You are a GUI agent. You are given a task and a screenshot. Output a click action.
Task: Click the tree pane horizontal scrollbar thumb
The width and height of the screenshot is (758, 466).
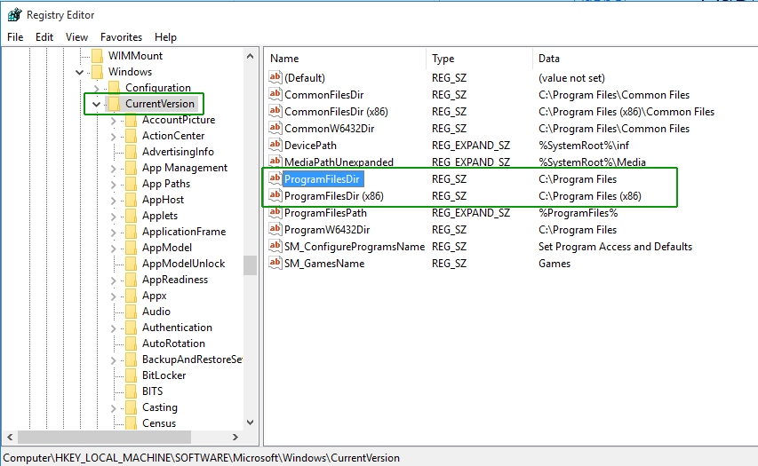click(105, 437)
